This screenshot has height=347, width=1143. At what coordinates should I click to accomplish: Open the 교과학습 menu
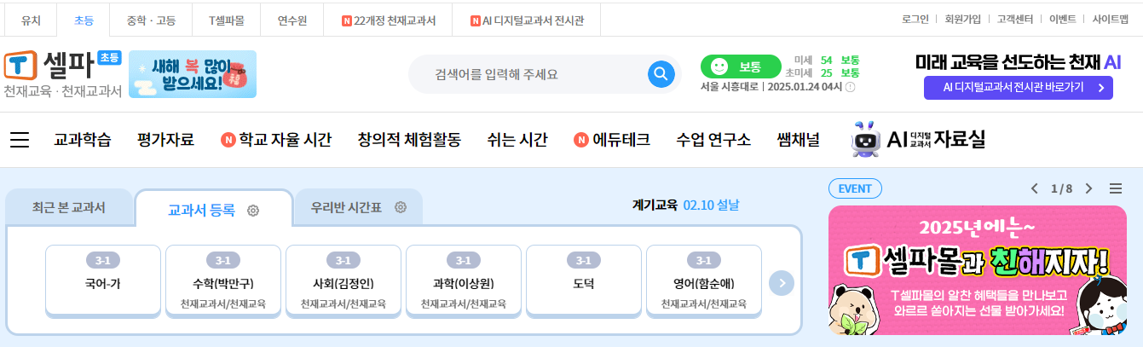click(x=83, y=140)
